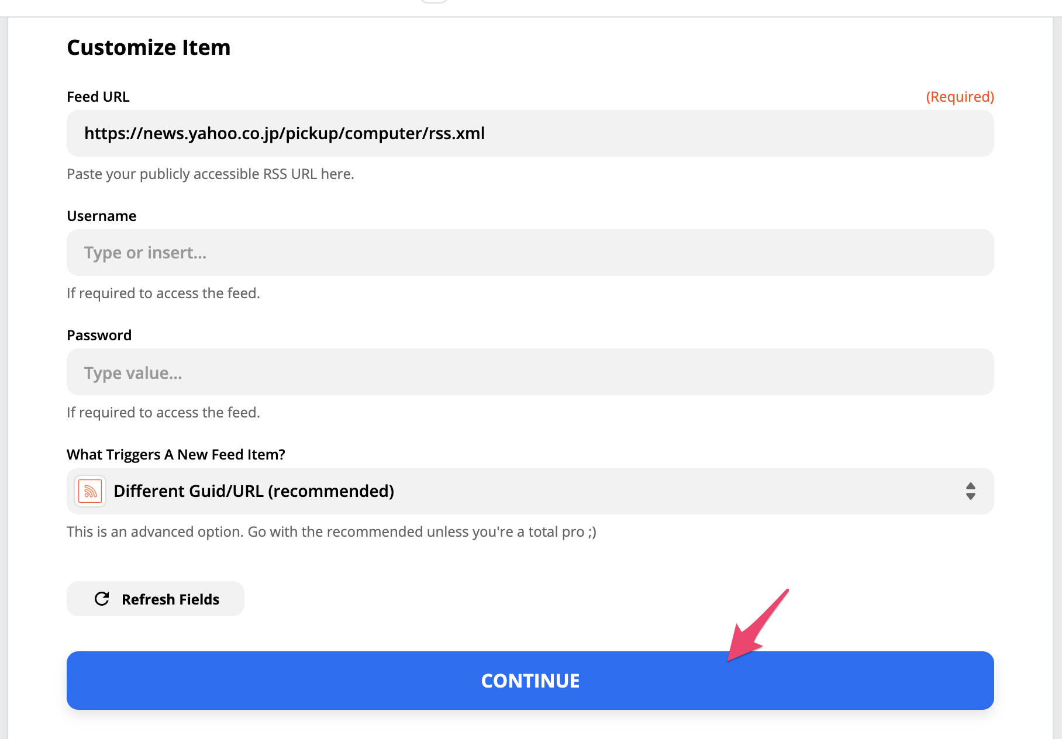Click the orange (Required) indicator
The image size is (1062, 739).
[x=960, y=96]
